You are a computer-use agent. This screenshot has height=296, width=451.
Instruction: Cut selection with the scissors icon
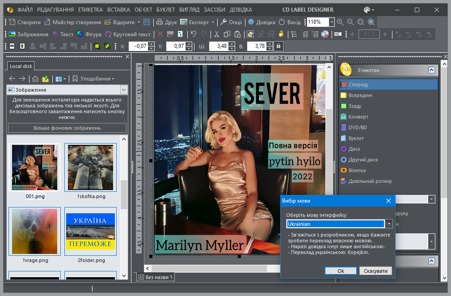point(217,34)
